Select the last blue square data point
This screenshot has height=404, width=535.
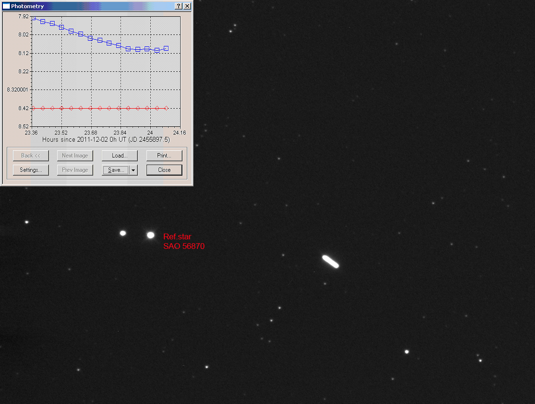tap(166, 48)
